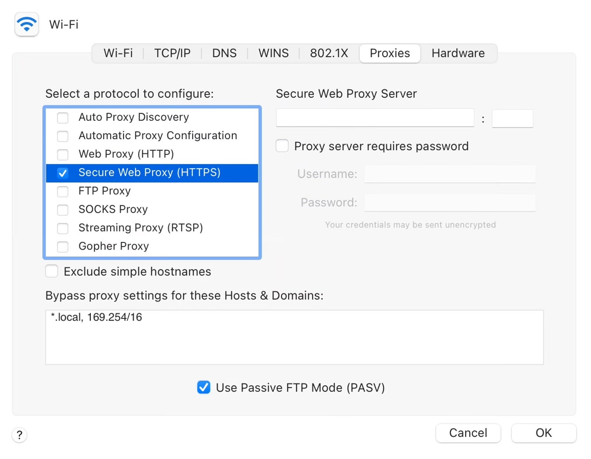The width and height of the screenshot is (591, 459).
Task: Click the Wi-Fi network icon
Action: click(27, 24)
